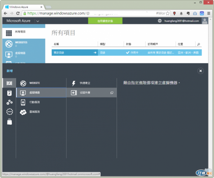Image resolution: width=214 pixels, height=178 pixels.
Task: Go back with the browser back arrow
Action: (x=5, y=14)
